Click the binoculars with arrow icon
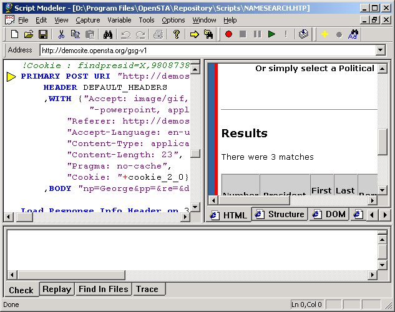 [208, 34]
